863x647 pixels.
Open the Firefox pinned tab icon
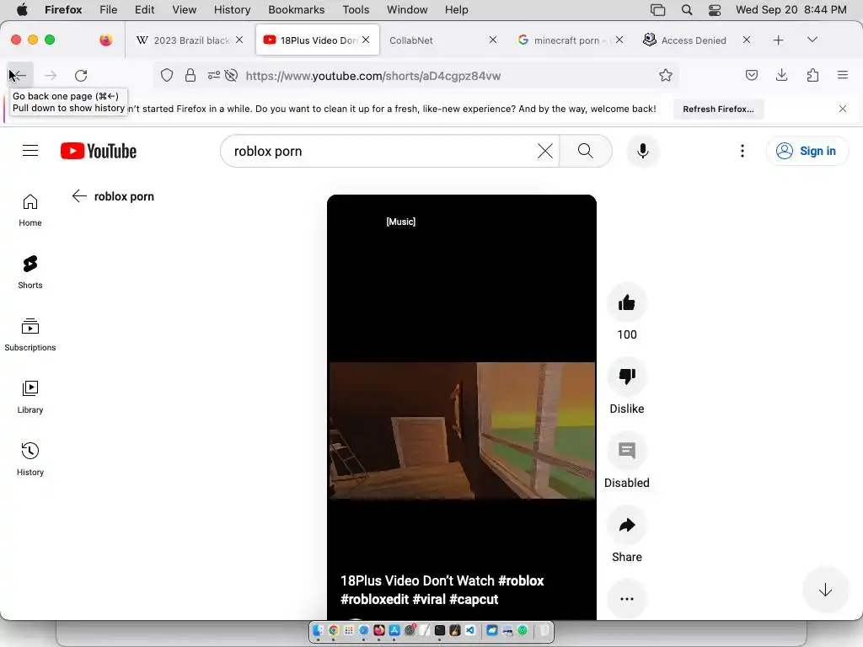click(105, 40)
